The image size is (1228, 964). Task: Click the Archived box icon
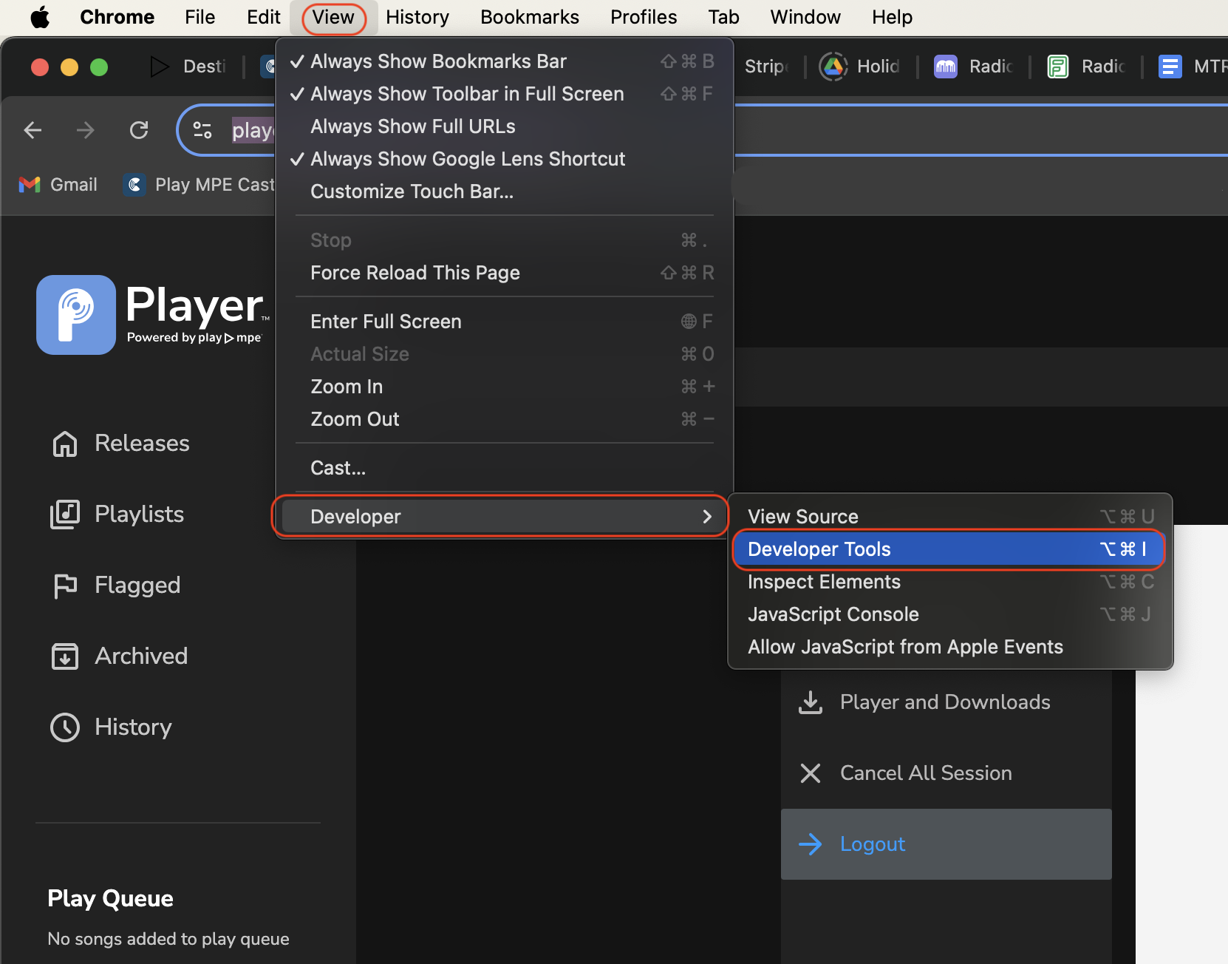(x=65, y=656)
